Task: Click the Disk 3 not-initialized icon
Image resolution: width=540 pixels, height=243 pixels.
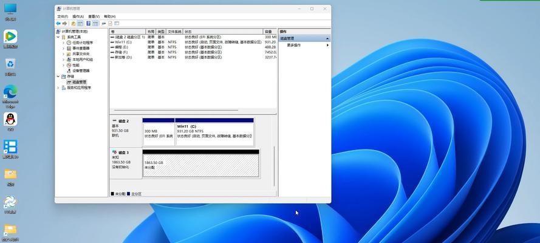Action: click(x=115, y=152)
